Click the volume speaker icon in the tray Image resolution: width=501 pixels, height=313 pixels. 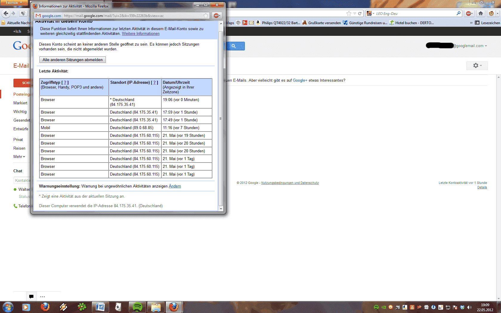pos(469,307)
